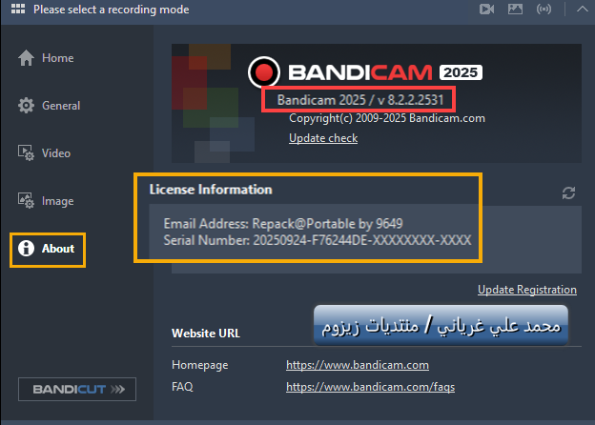The width and height of the screenshot is (595, 425).
Task: Click the broadcast signal icon in top bar
Action: point(544,10)
